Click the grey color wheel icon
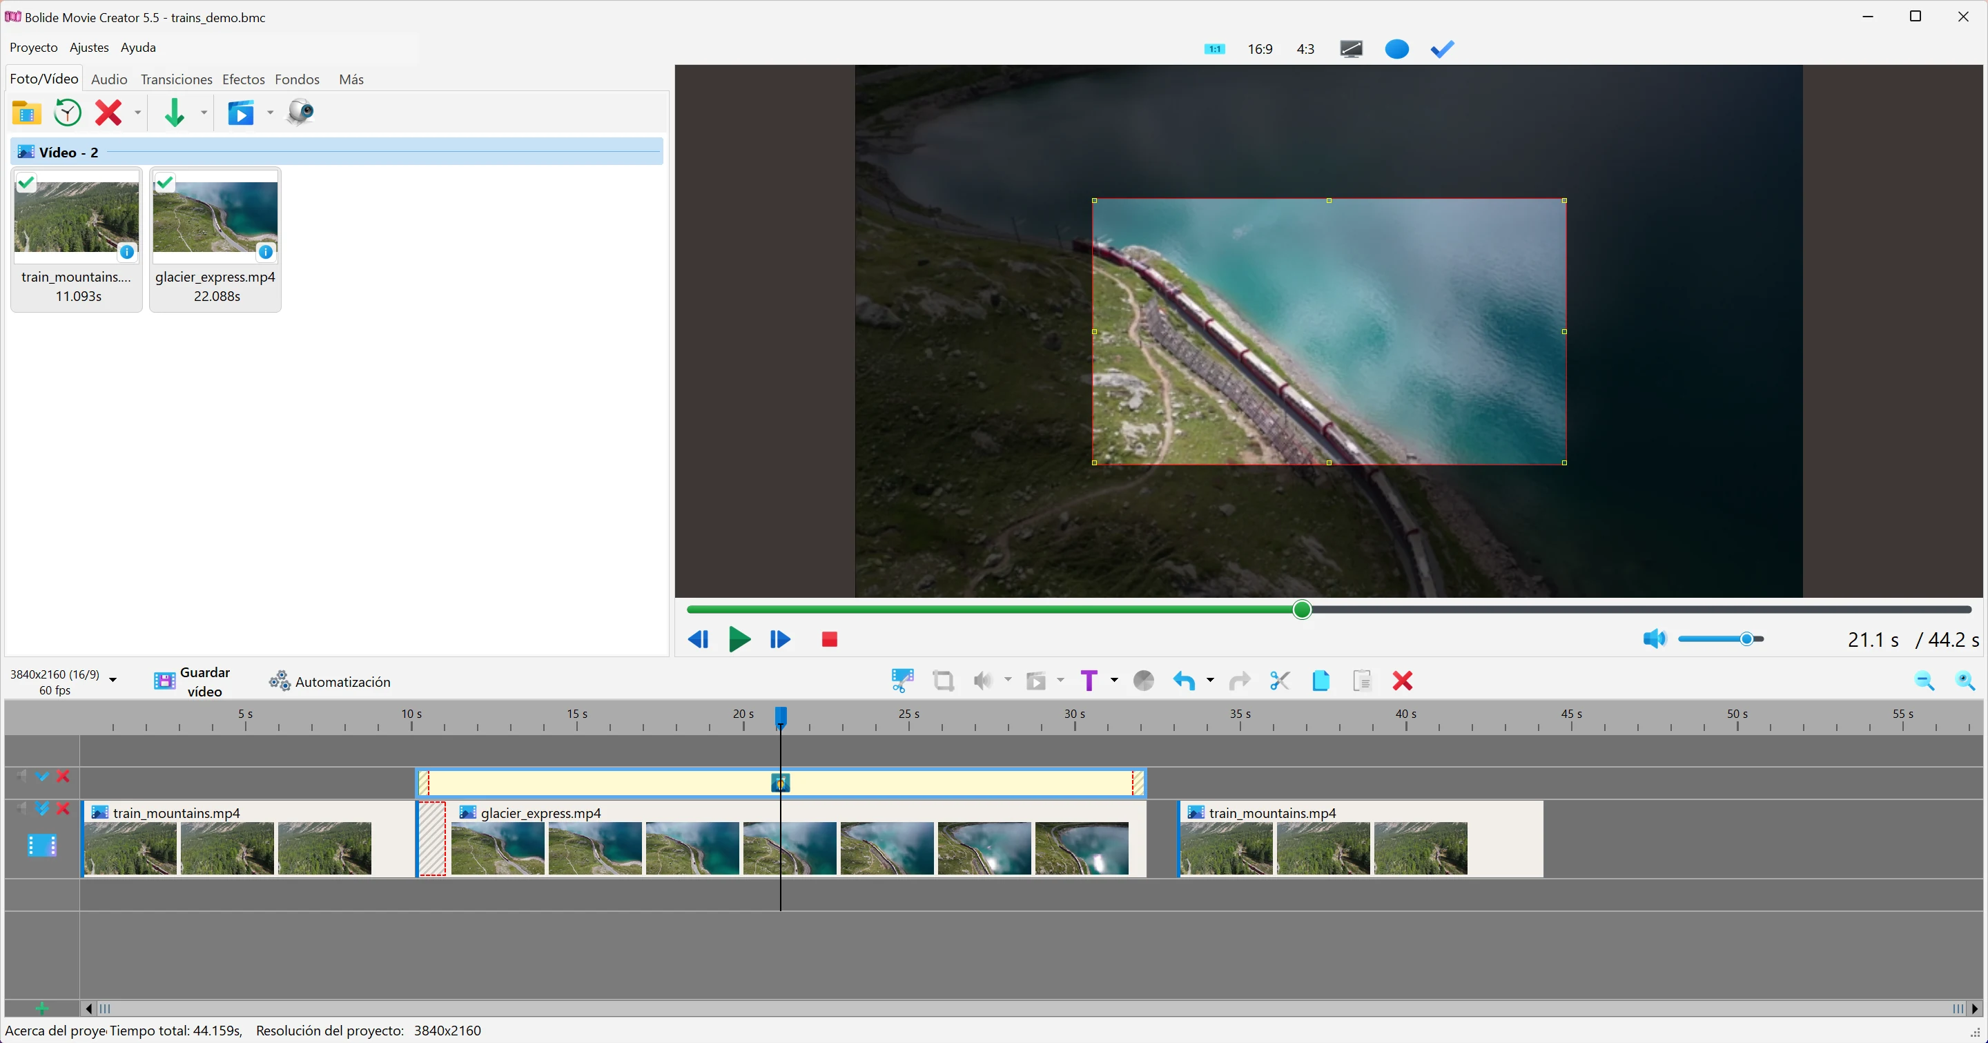 (1144, 681)
